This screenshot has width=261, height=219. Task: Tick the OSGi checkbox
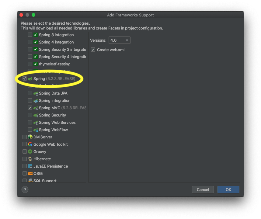click(25, 173)
